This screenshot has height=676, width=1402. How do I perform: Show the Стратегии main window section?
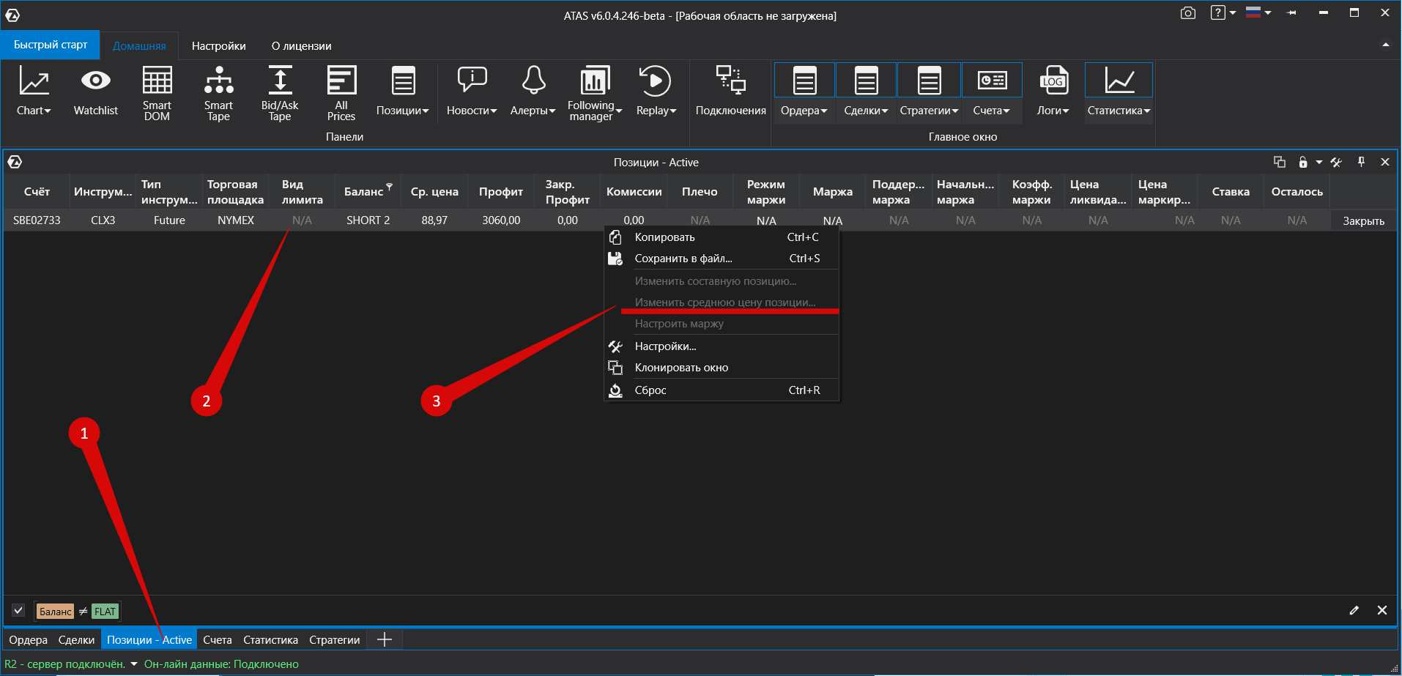click(929, 92)
